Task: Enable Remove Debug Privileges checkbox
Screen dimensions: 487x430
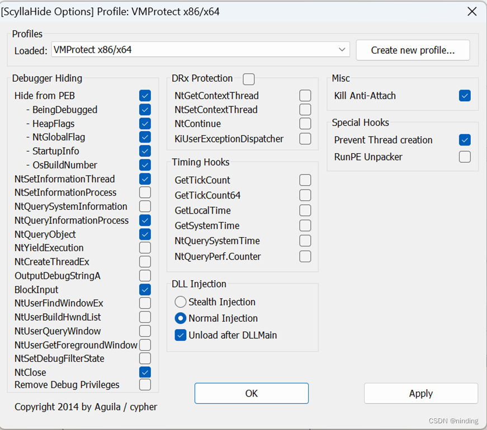Action: (x=145, y=385)
